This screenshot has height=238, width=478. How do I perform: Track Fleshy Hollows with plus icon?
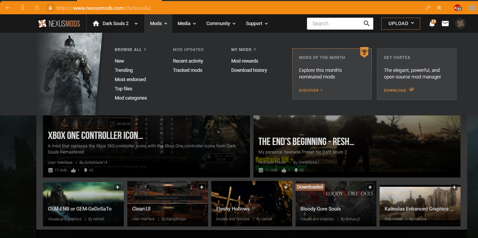(286, 187)
